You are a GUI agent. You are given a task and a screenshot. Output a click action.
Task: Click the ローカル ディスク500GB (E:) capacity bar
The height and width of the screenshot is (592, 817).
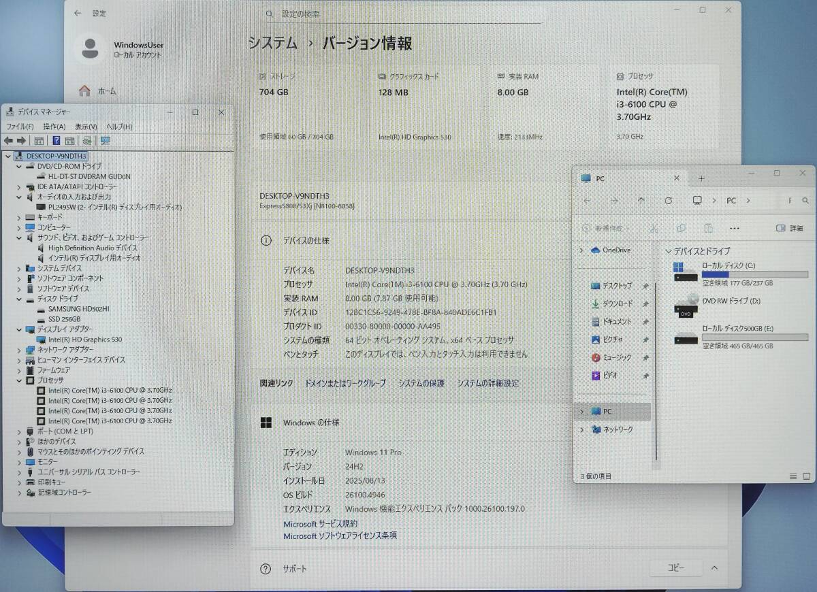754,338
